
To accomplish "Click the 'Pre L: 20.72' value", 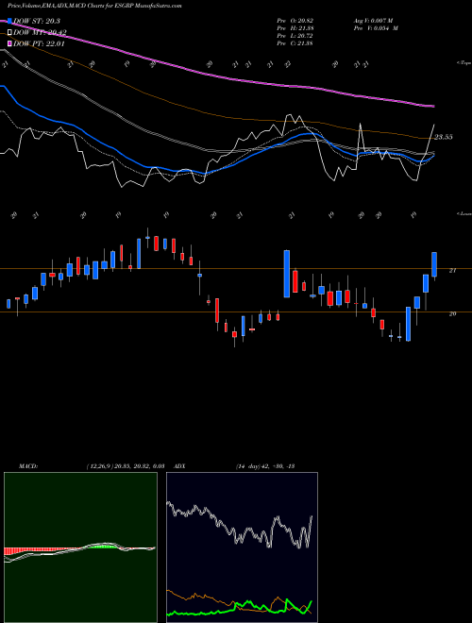I will pyautogui.click(x=295, y=36).
